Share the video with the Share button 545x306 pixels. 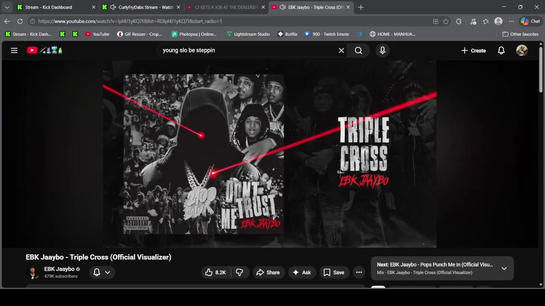(x=268, y=272)
